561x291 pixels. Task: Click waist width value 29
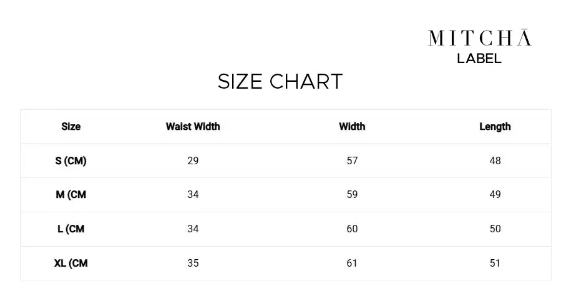point(193,160)
